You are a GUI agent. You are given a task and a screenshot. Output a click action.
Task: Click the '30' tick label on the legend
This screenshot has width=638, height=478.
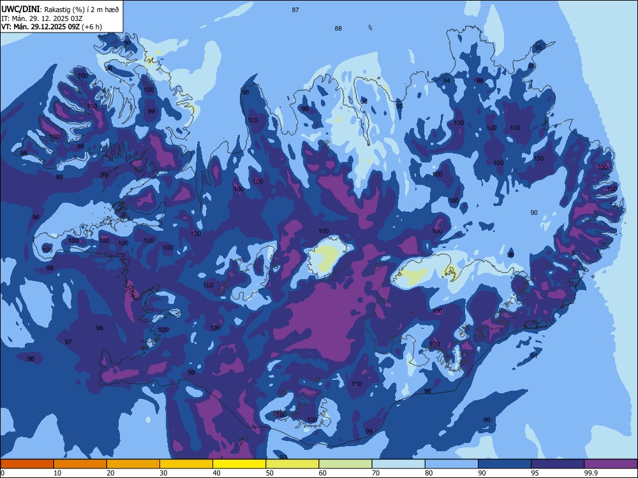coord(163,473)
